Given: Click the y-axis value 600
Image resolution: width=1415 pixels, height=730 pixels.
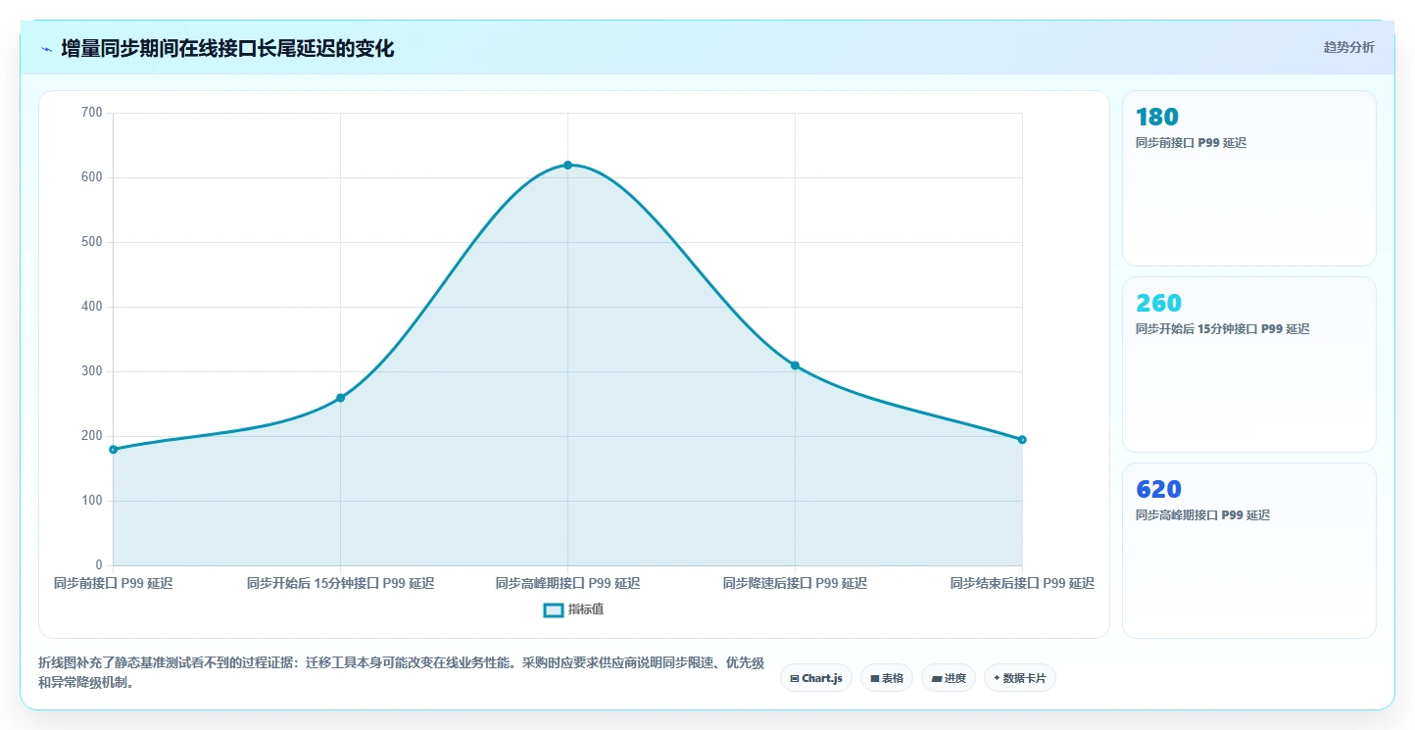Looking at the screenshot, I should (x=92, y=177).
